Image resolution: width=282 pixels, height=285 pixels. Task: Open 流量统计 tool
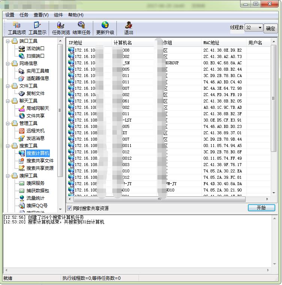coord(35,198)
